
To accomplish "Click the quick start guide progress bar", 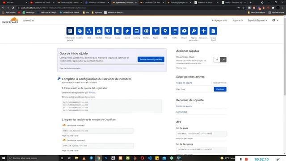I will click(112, 64).
